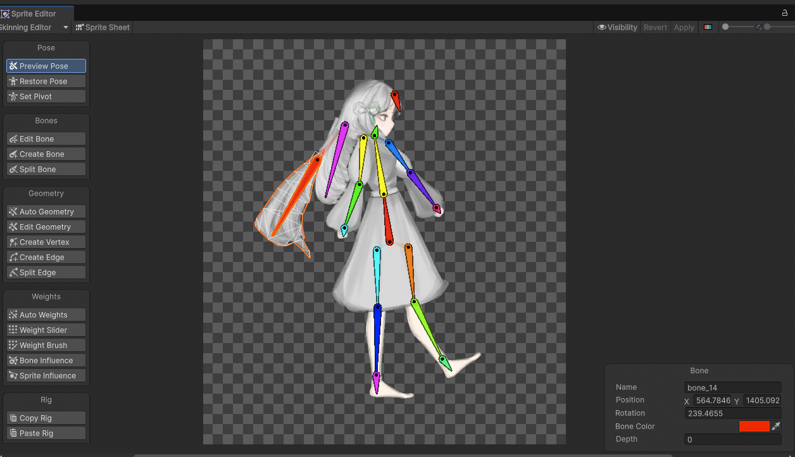Open the Bone Influence tool
Image resolution: width=795 pixels, height=457 pixels.
click(x=46, y=360)
